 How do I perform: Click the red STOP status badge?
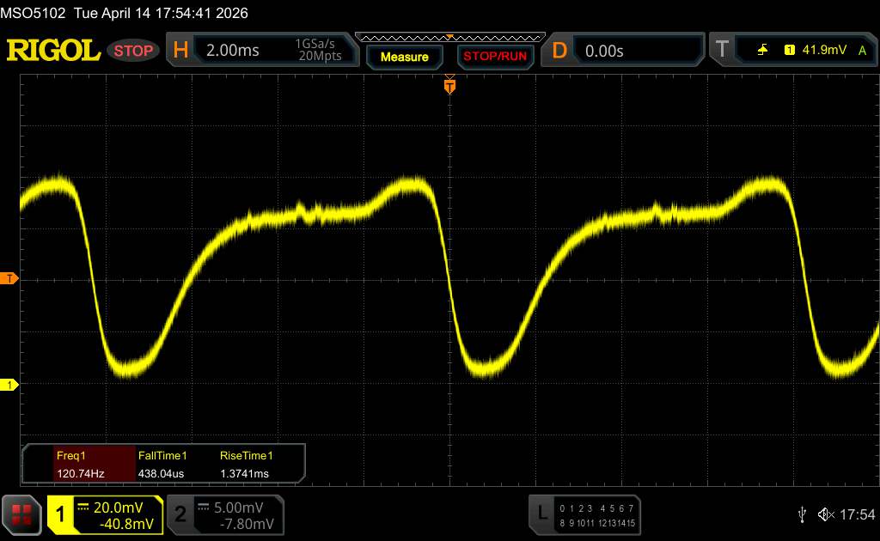[134, 51]
